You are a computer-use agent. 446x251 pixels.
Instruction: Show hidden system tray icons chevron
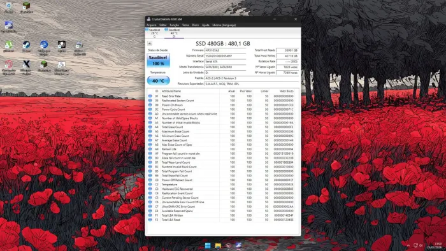point(408,245)
